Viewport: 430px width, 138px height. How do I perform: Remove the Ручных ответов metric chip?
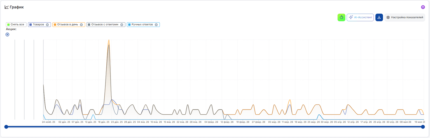[x=156, y=25]
